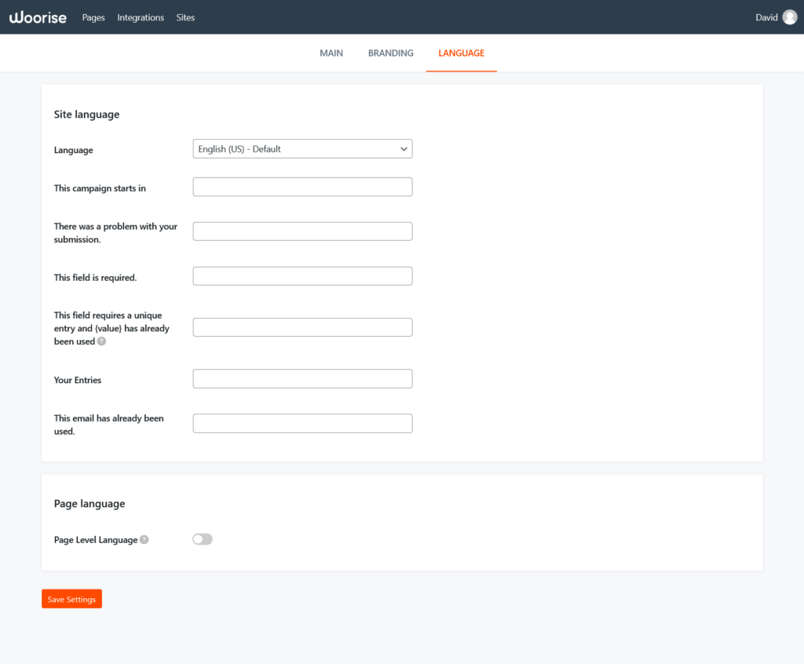The image size is (804, 664).
Task: Click the 'This campaign starts in' label
Action: (x=100, y=188)
